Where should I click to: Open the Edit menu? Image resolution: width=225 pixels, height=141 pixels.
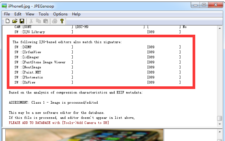click(x=18, y=14)
